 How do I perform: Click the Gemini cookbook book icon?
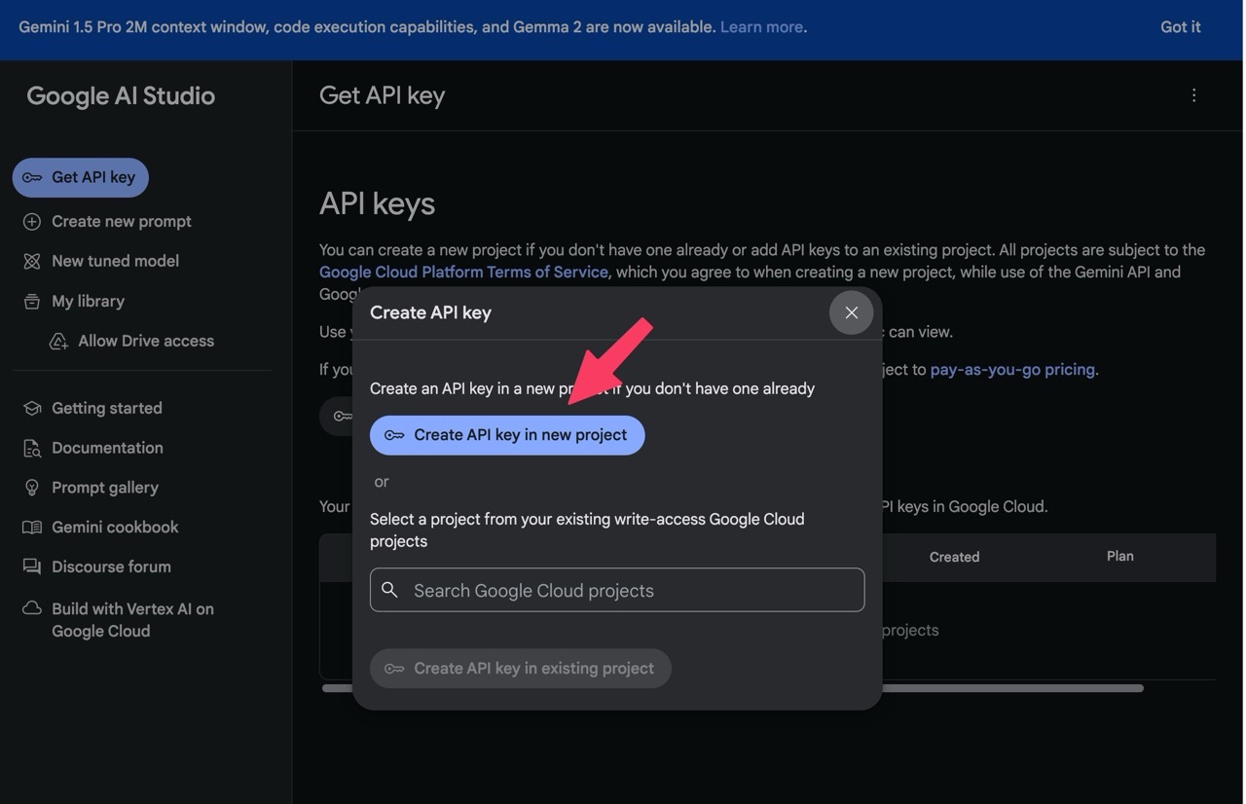click(x=32, y=528)
